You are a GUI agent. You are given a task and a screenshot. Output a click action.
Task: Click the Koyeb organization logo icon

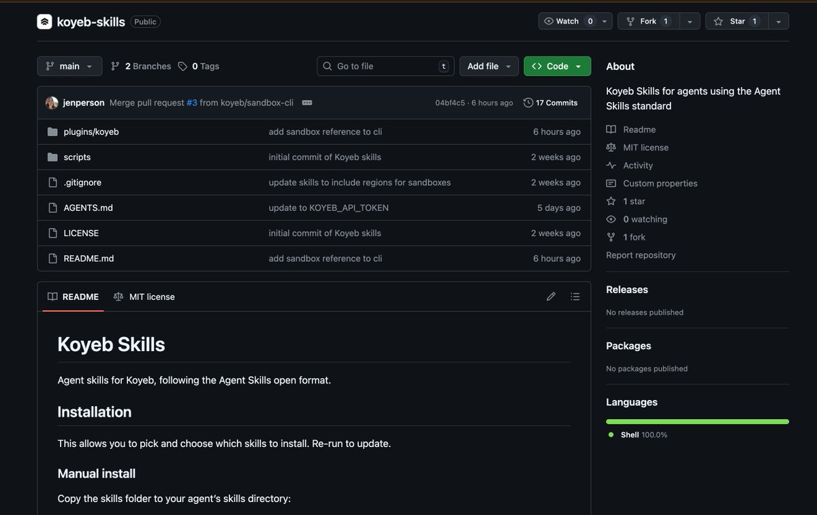click(x=44, y=22)
